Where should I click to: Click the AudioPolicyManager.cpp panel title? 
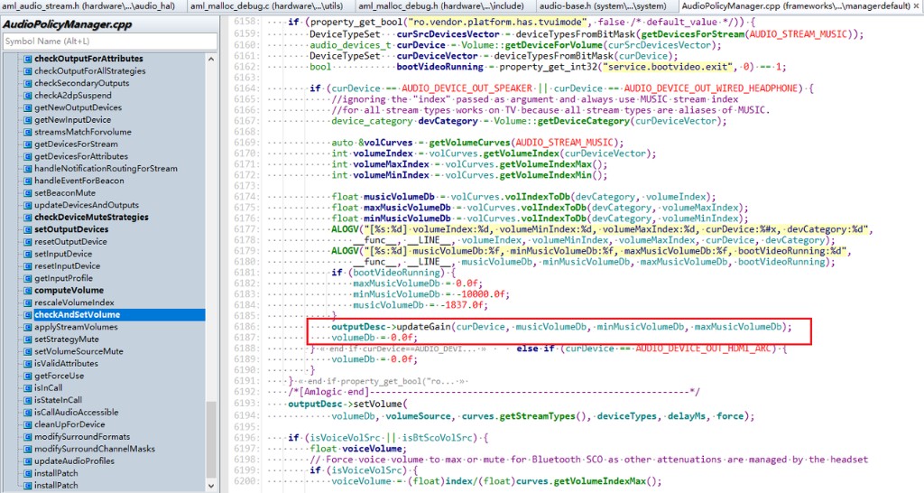coord(68,24)
